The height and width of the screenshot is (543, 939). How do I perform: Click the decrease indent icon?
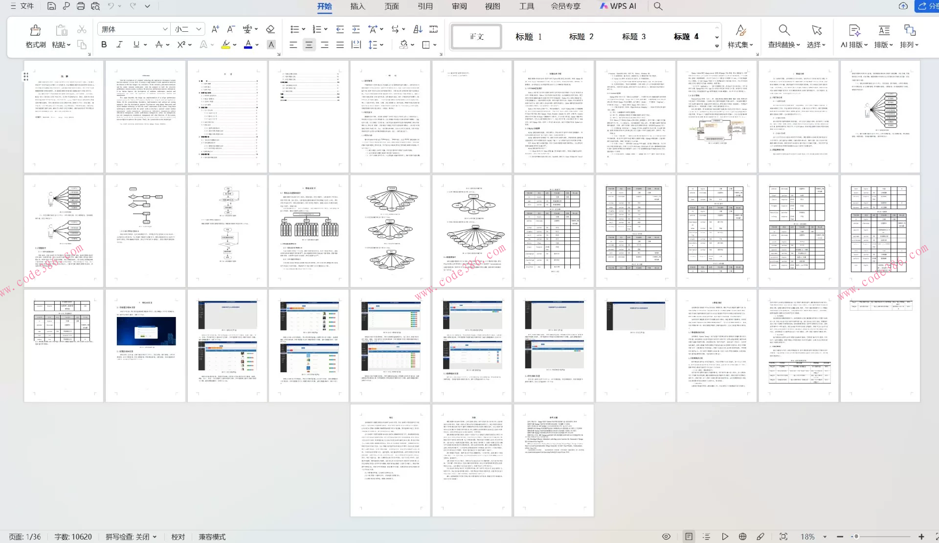pyautogui.click(x=340, y=29)
